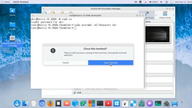The width and height of the screenshot is (192, 108).
Task: Open the steering-wheel settings dock icon
Action: pyautogui.click(x=166, y=103)
